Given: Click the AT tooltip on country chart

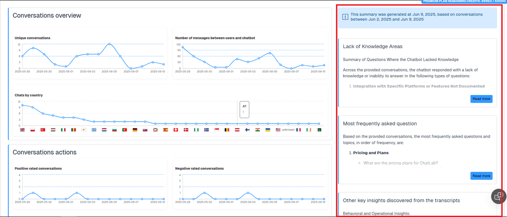Looking at the screenshot, I should pos(244,109).
